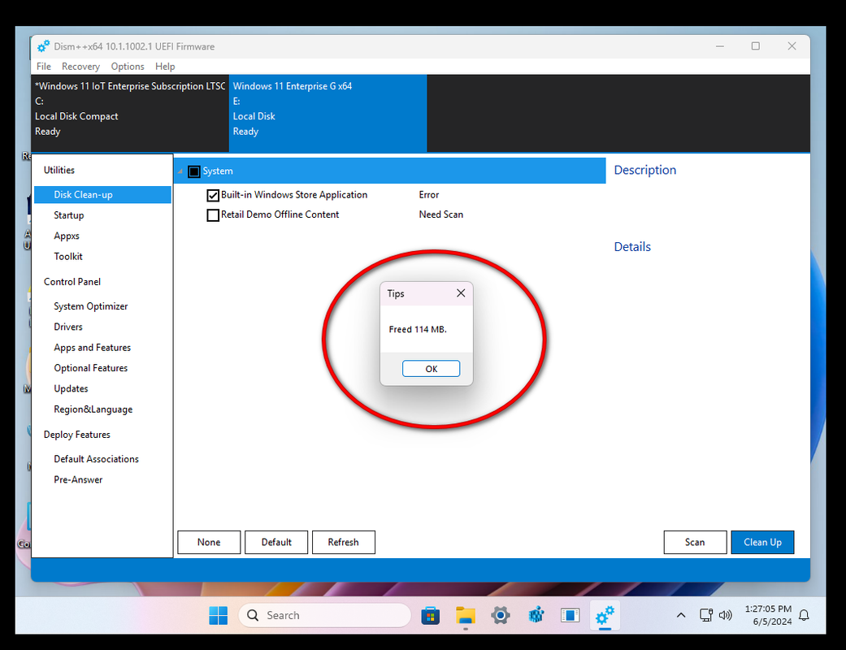The width and height of the screenshot is (846, 650).
Task: Click the Description heading
Action: tap(644, 170)
